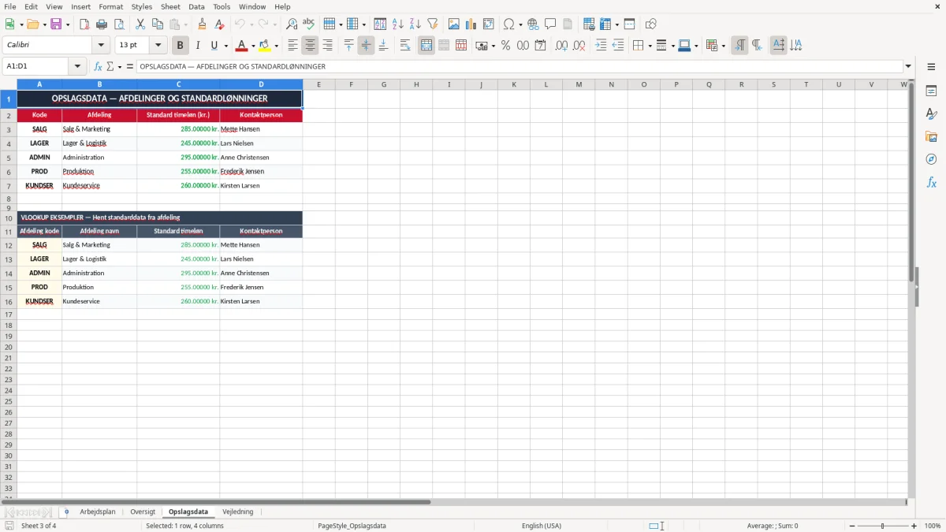Increase indent
Screen dimensions: 946x532
(601, 46)
